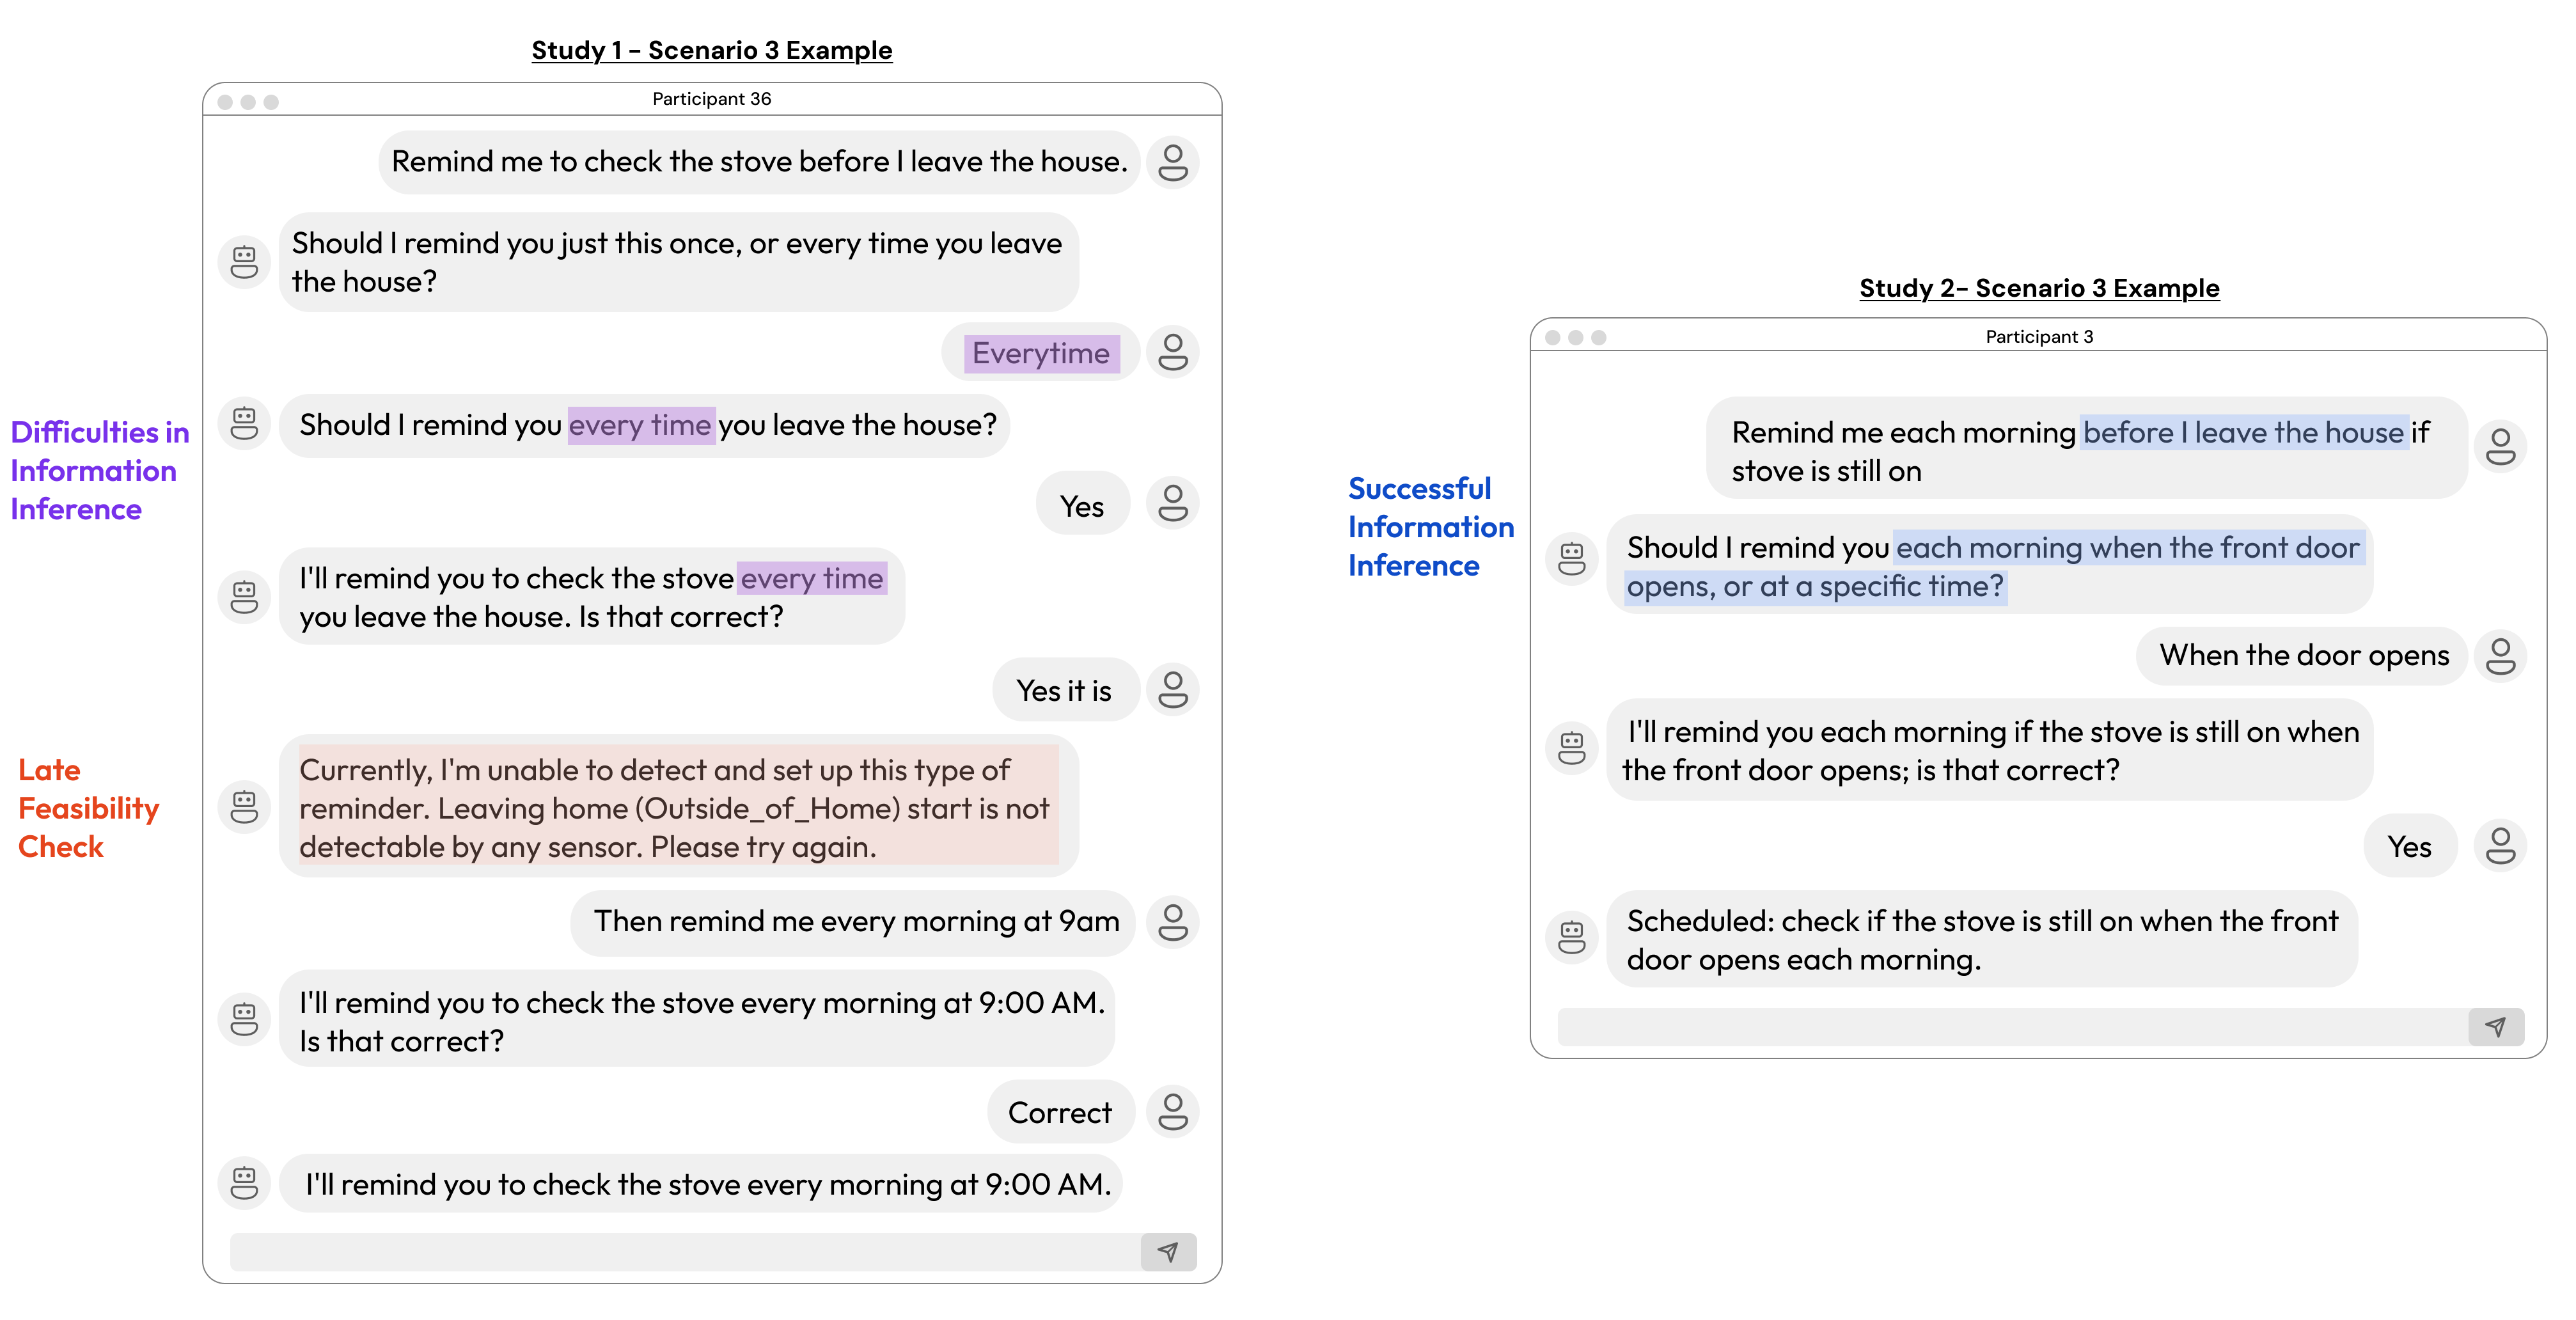2576x1320 pixels.
Task: Click the 'Study 2– Scenario 3 Example' heading
Action: point(2039,288)
